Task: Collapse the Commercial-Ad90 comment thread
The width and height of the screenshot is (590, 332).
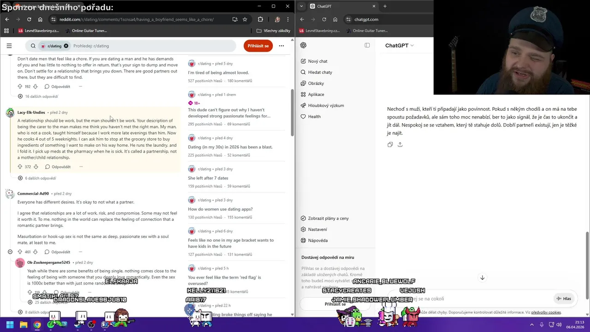Action: point(10,252)
